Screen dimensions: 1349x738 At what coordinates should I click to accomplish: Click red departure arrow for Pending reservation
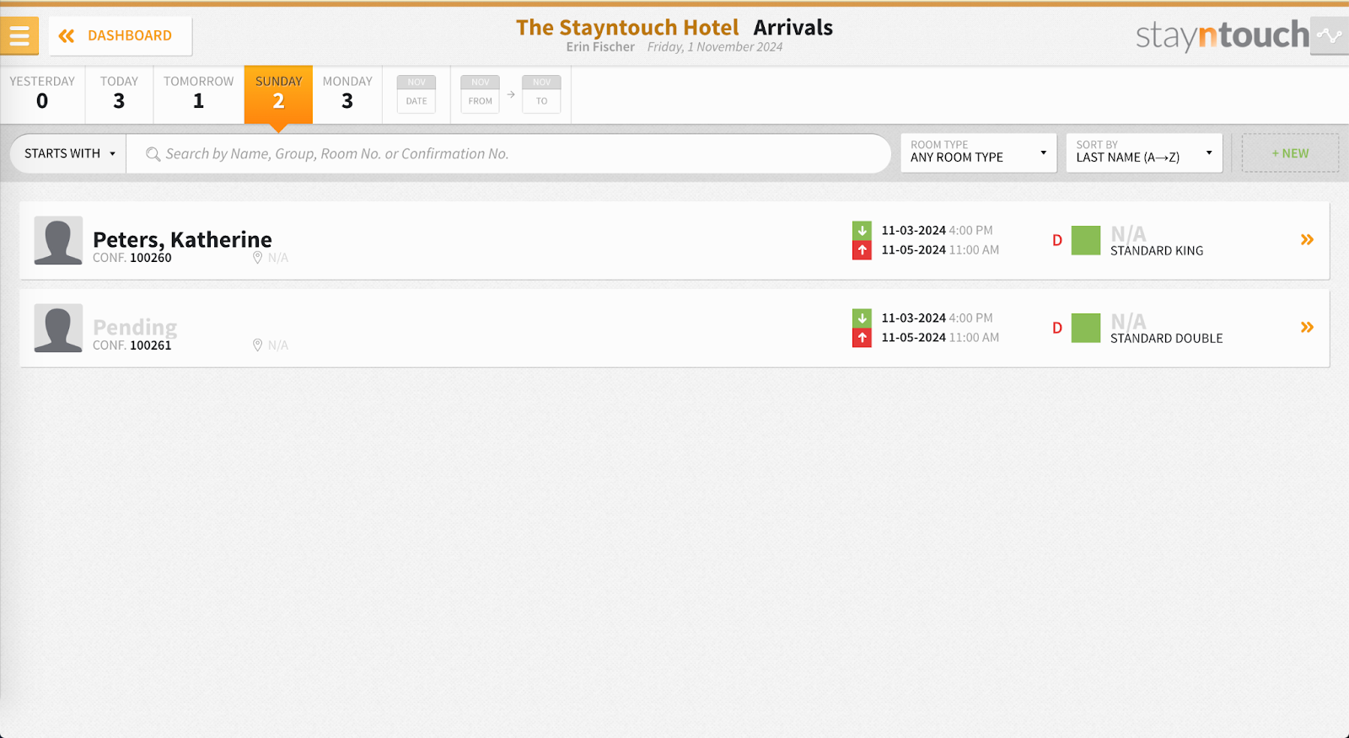(x=862, y=338)
